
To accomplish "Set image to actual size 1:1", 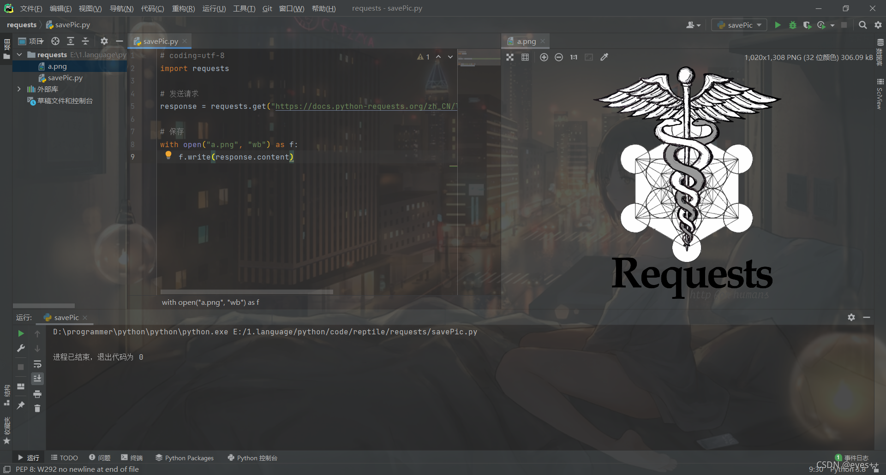I will coord(574,57).
